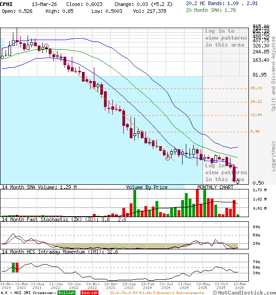Click the lower 'Log in to view patterns' notice

[x=226, y=172]
